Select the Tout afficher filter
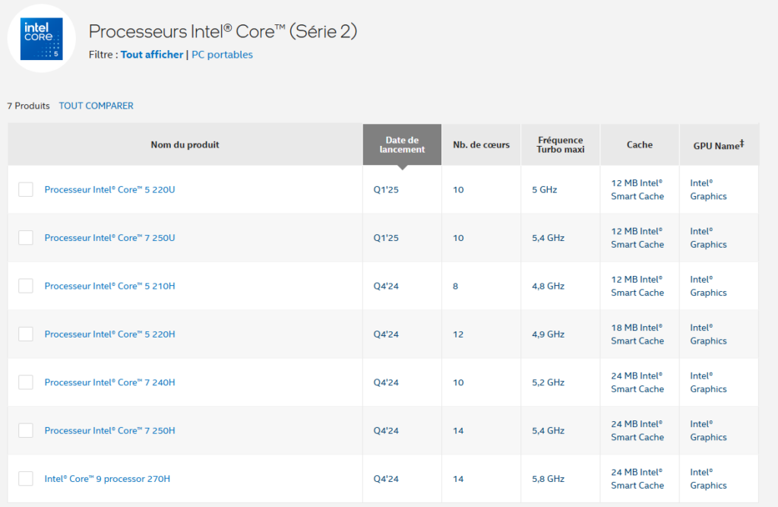The height and width of the screenshot is (507, 778). coord(152,55)
